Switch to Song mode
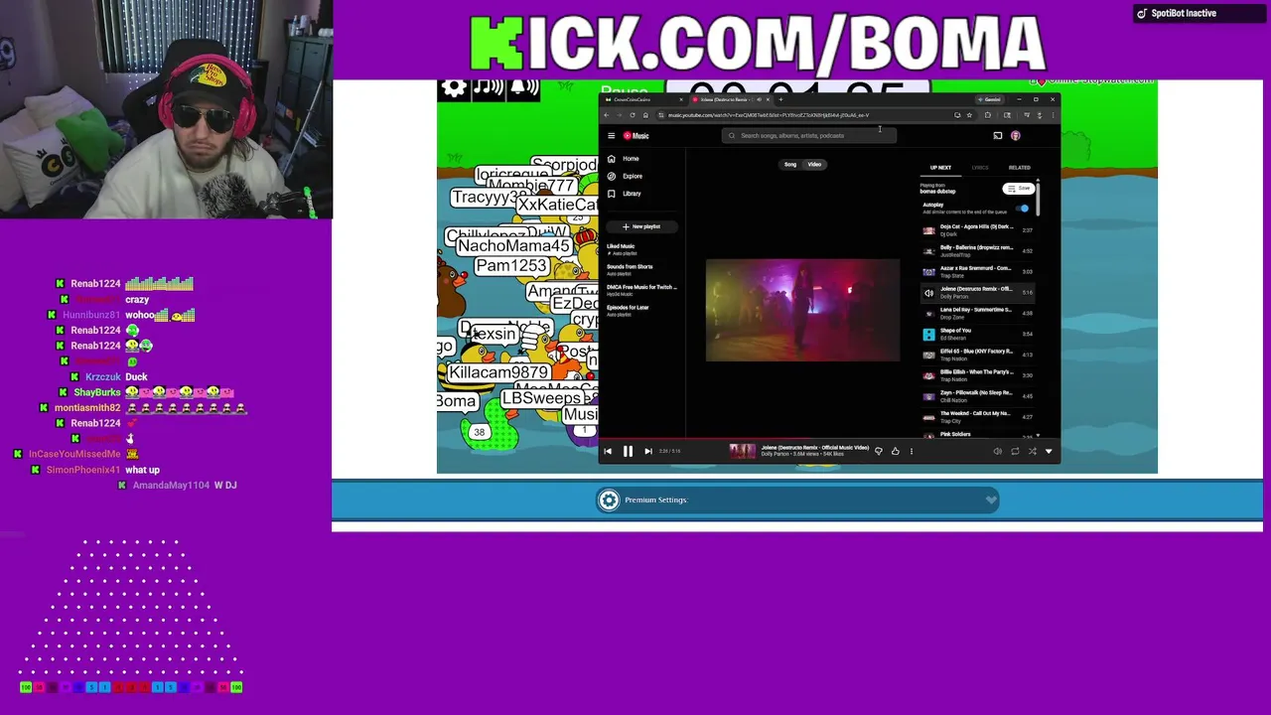 point(790,165)
